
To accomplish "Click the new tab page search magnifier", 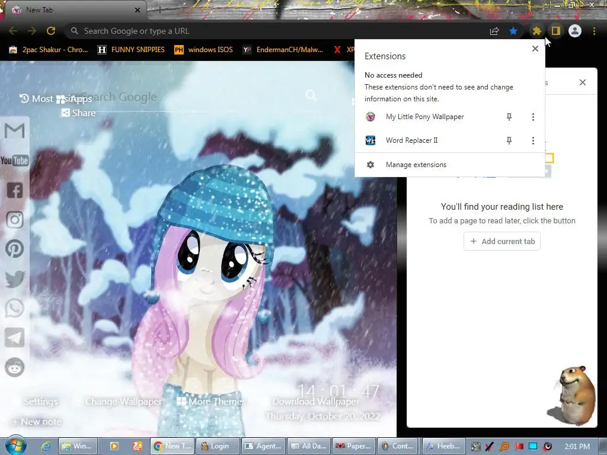I will [311, 95].
